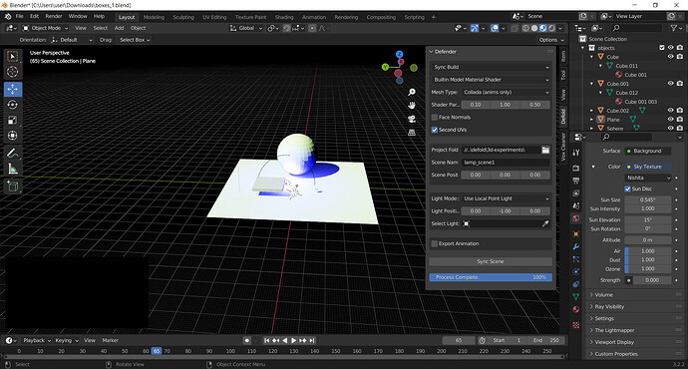The image size is (688, 369).
Task: Adjust the Dust density slider
Action: [x=648, y=259]
